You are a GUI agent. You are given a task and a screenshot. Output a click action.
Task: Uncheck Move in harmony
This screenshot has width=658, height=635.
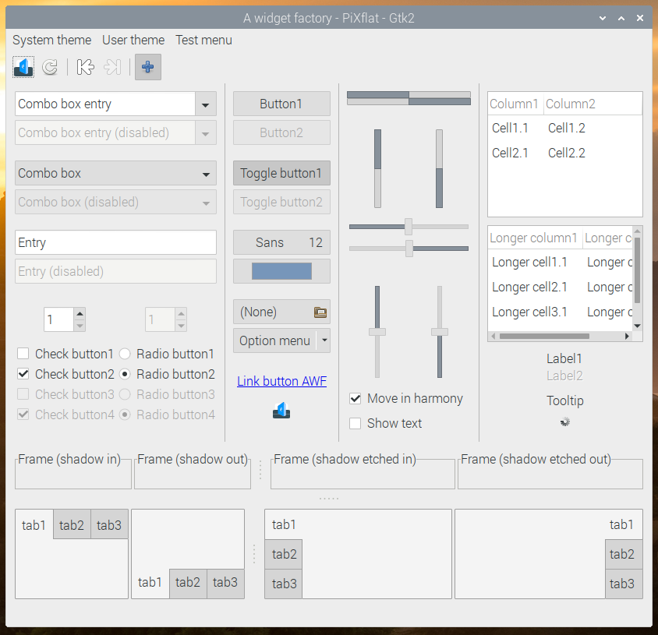pyautogui.click(x=356, y=398)
